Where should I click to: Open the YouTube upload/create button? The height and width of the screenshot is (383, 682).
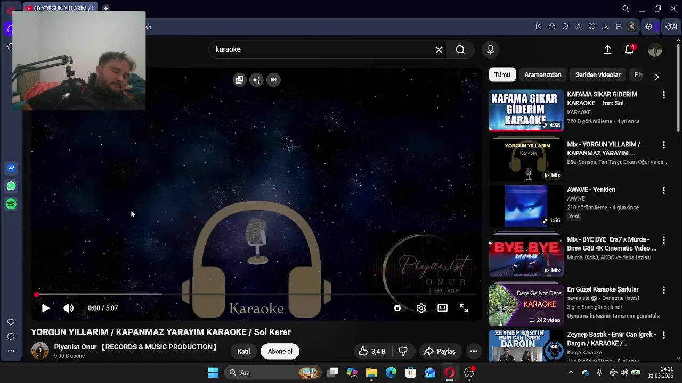(x=607, y=49)
